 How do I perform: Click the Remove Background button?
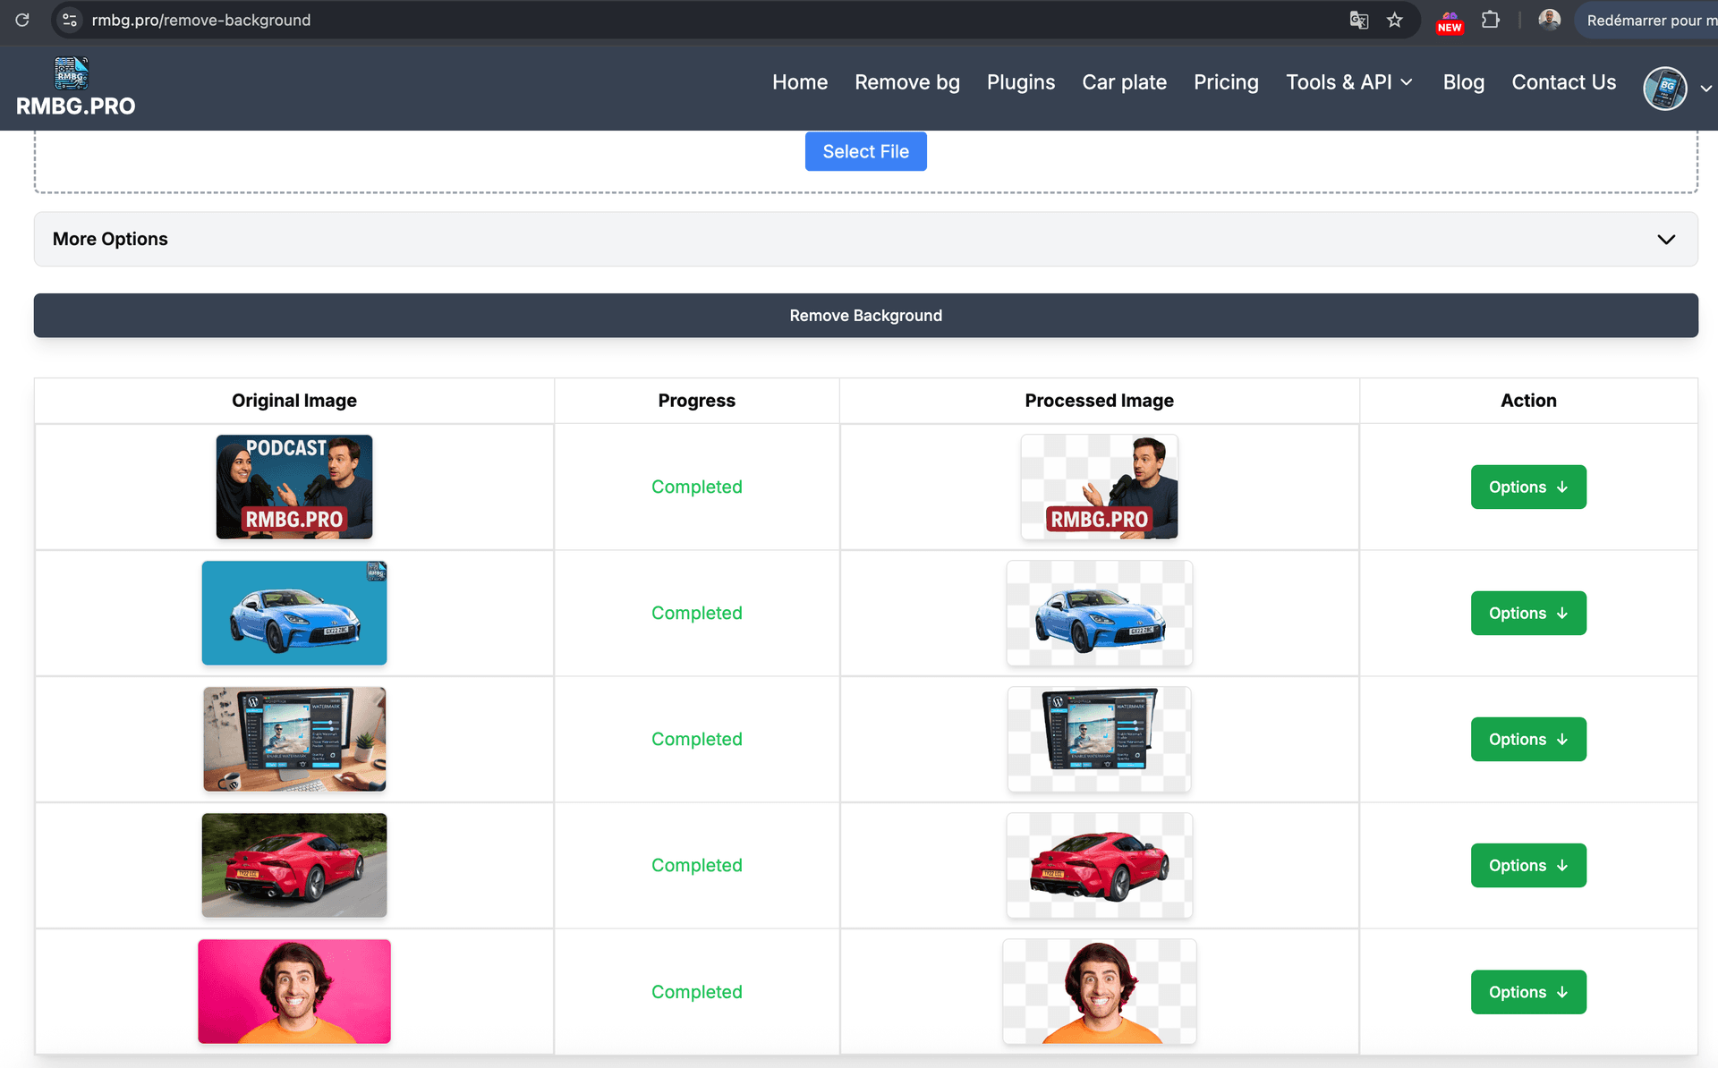(x=865, y=316)
